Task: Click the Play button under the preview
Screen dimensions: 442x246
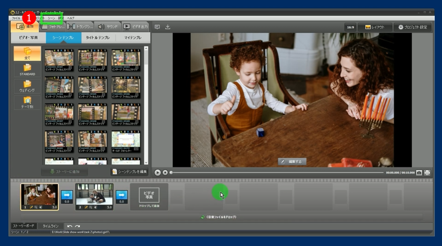Action: pos(157,172)
